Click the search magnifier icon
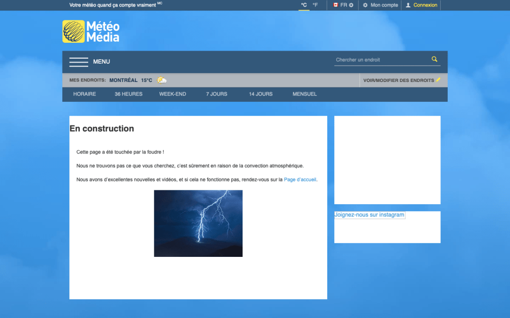 [x=434, y=59]
